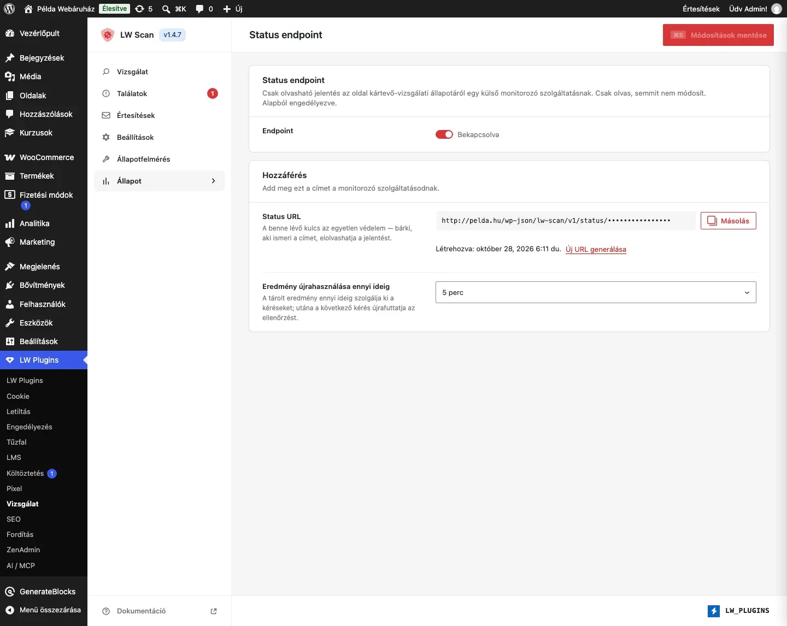Click the Módosítások mentése save button
The height and width of the screenshot is (626, 787).
(718, 35)
